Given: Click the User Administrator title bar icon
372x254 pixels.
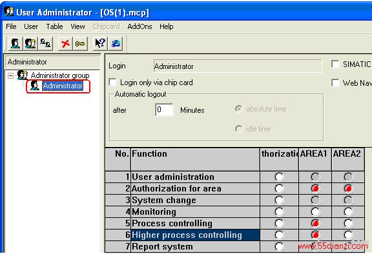Looking at the screenshot, I should click(x=9, y=12).
